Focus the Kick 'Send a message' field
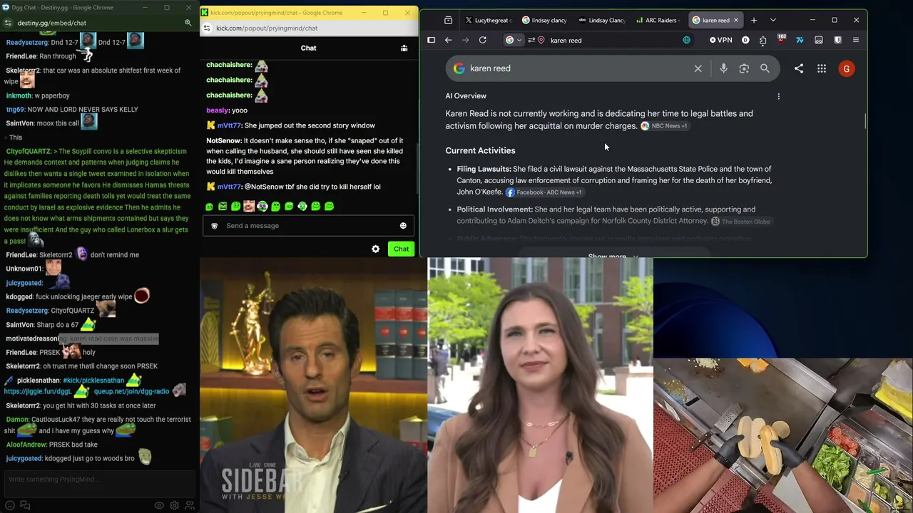The image size is (913, 513). pyautogui.click(x=308, y=226)
